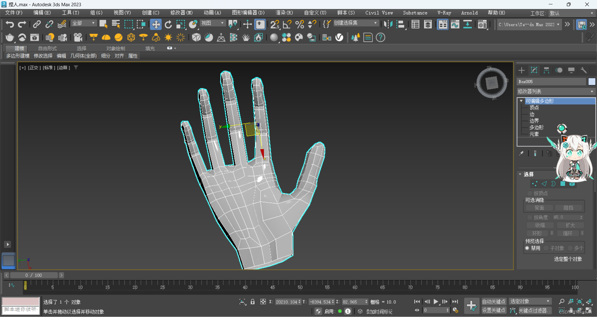
Task: Select the 子对象 preview radio button
Action: coord(546,248)
